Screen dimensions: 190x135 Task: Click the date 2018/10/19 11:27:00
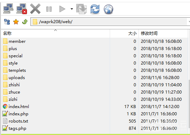pyautogui.click(x=161, y=92)
